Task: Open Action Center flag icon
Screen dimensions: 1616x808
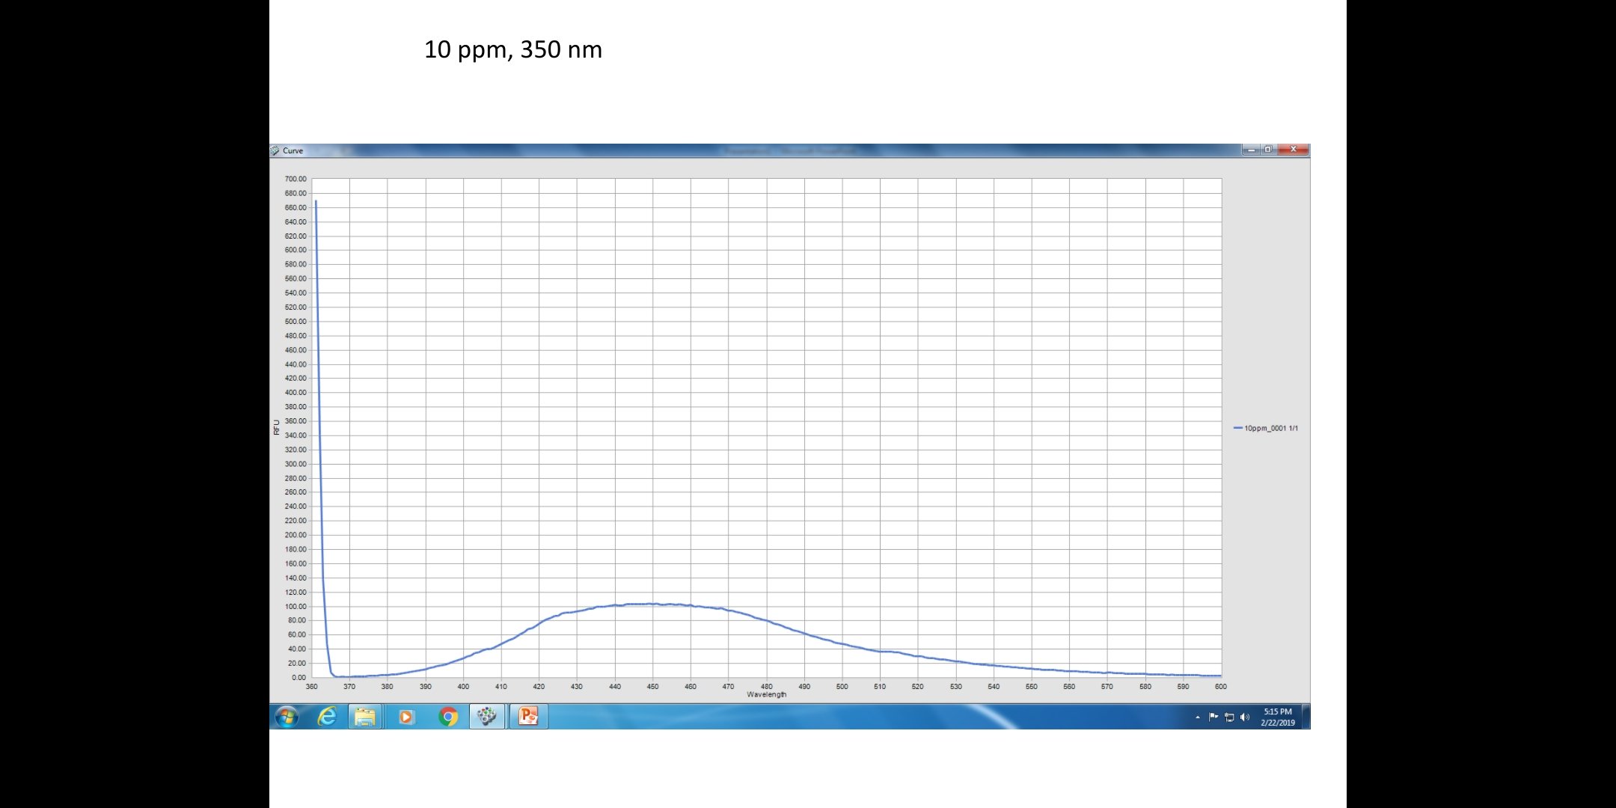Action: pos(1213,717)
